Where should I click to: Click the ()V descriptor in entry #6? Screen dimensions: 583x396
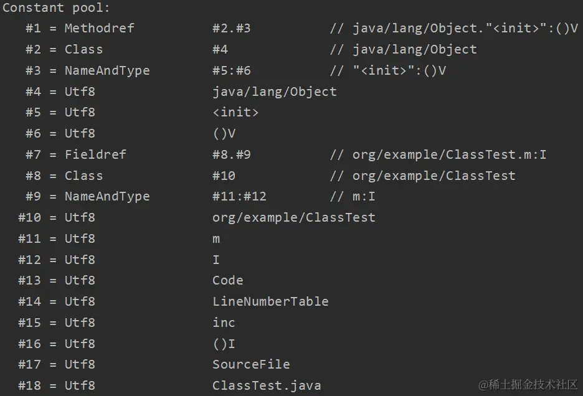pos(224,133)
